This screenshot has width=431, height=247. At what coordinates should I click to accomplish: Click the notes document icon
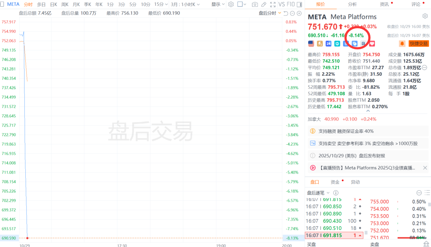coord(363,44)
